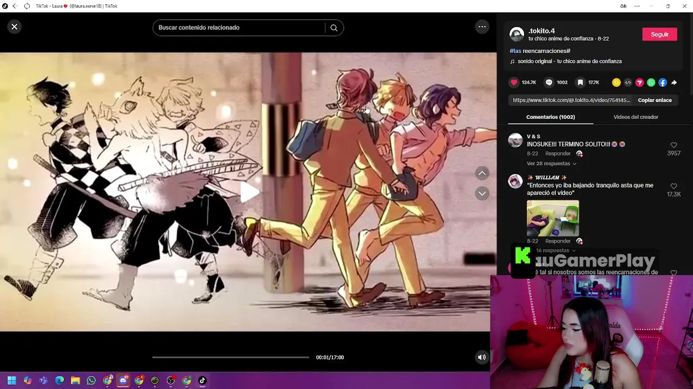
Task: Like V & S comment heart
Action: pos(674,145)
